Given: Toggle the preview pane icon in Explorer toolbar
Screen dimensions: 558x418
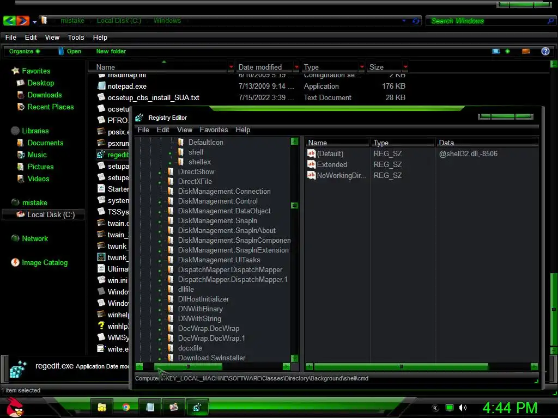Looking at the screenshot, I should pyautogui.click(x=526, y=51).
